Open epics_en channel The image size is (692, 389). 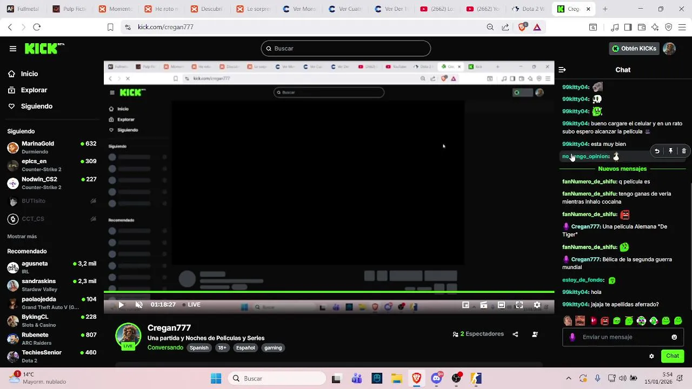(x=52, y=165)
